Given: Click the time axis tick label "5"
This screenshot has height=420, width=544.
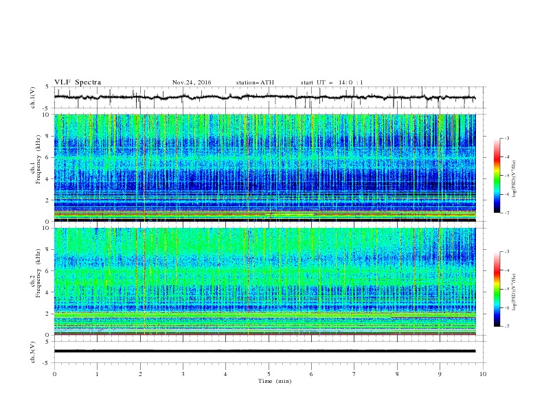Looking at the screenshot, I should point(269,374).
